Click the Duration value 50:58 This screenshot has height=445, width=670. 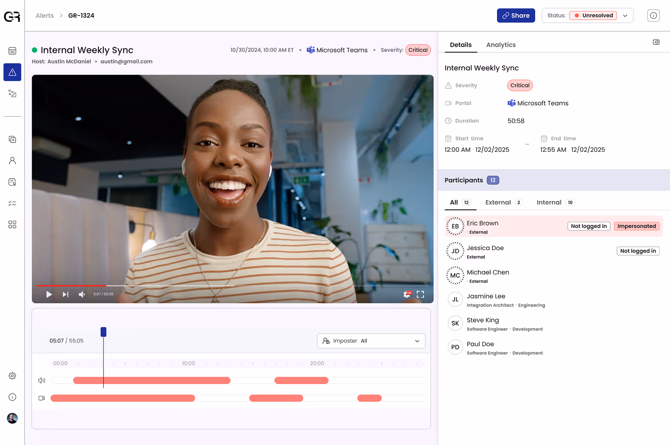click(516, 121)
